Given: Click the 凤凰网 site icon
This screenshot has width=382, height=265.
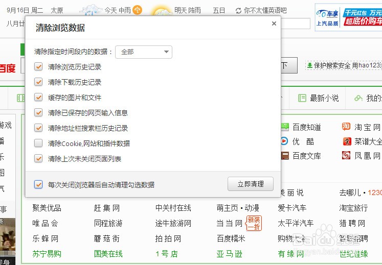Looking at the screenshot, I should click(x=347, y=156).
